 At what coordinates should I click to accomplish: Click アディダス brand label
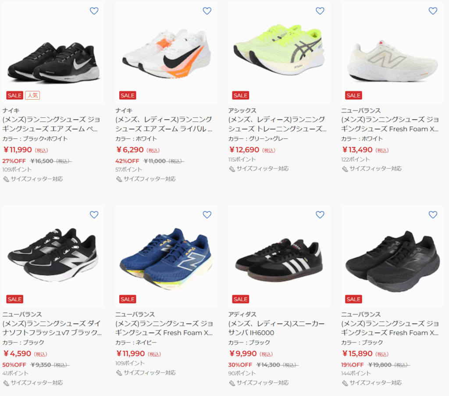pyautogui.click(x=242, y=314)
